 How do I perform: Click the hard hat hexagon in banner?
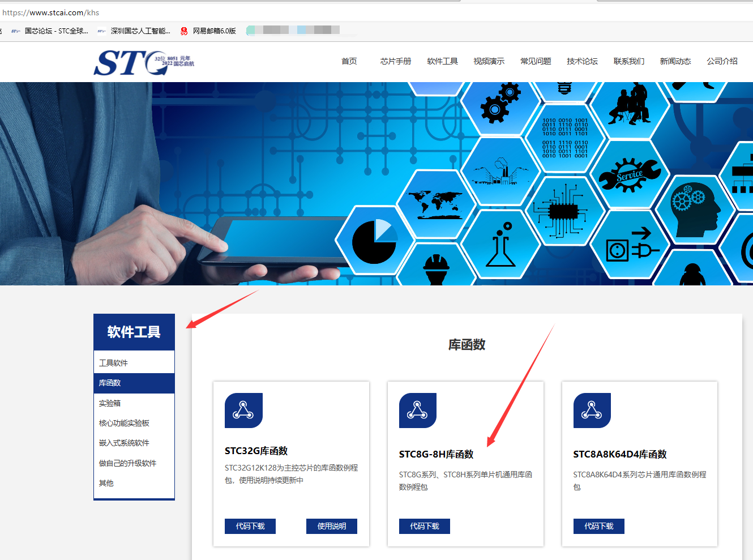(436, 264)
